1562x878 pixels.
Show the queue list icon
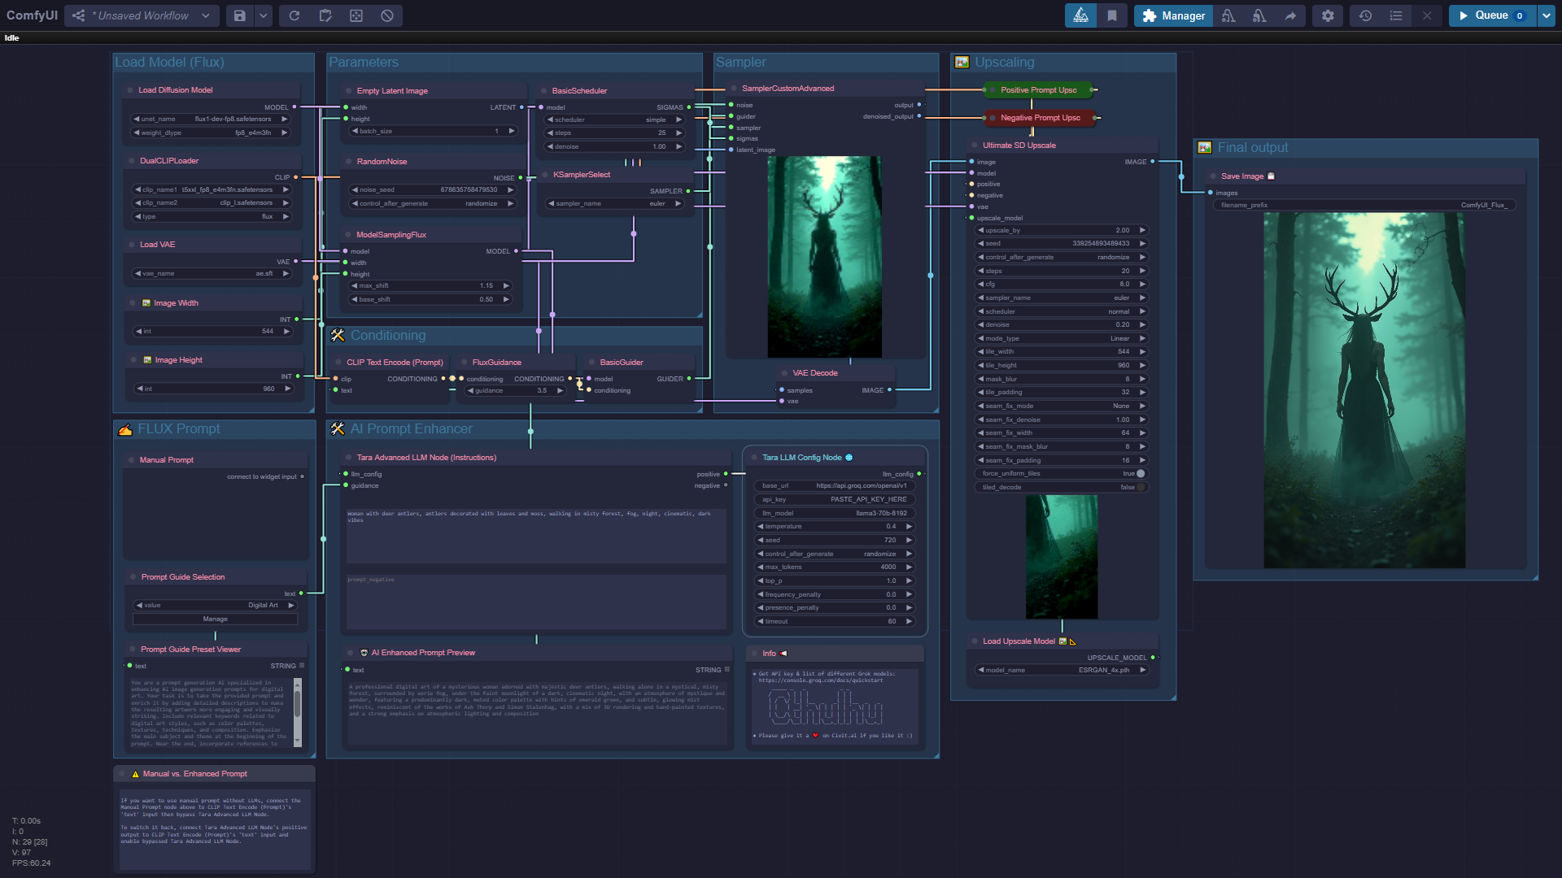(1396, 15)
